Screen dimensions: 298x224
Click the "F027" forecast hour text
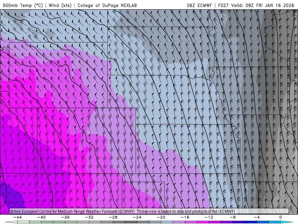tap(223, 5)
